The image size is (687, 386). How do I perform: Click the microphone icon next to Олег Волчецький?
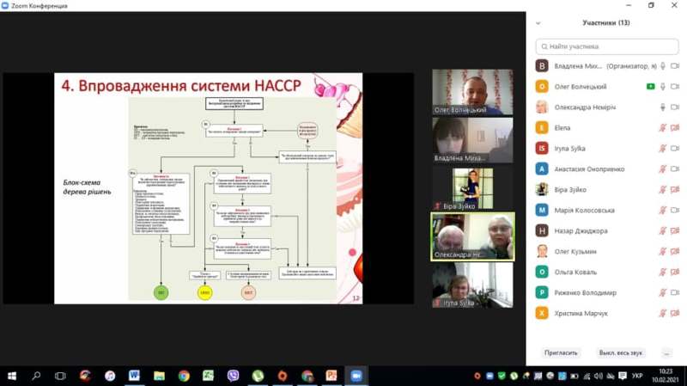pyautogui.click(x=663, y=87)
